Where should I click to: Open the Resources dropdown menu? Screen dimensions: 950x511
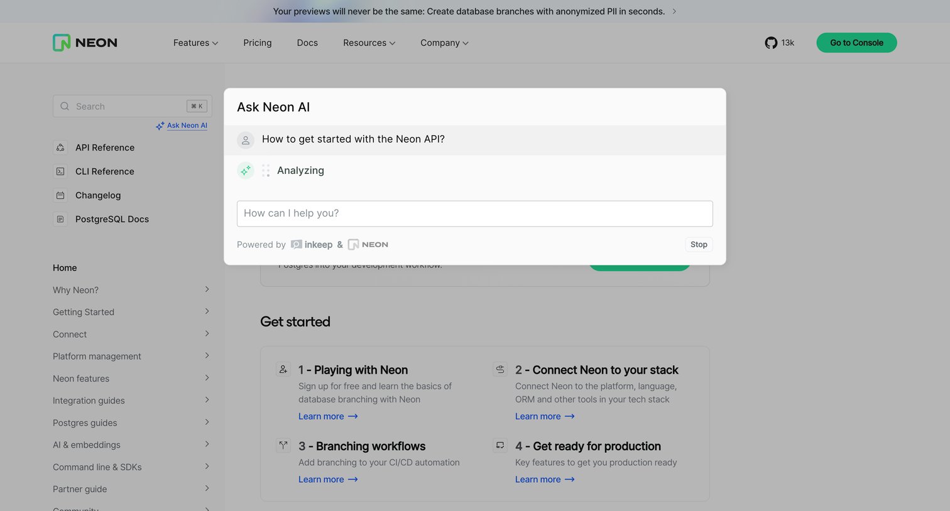[369, 43]
